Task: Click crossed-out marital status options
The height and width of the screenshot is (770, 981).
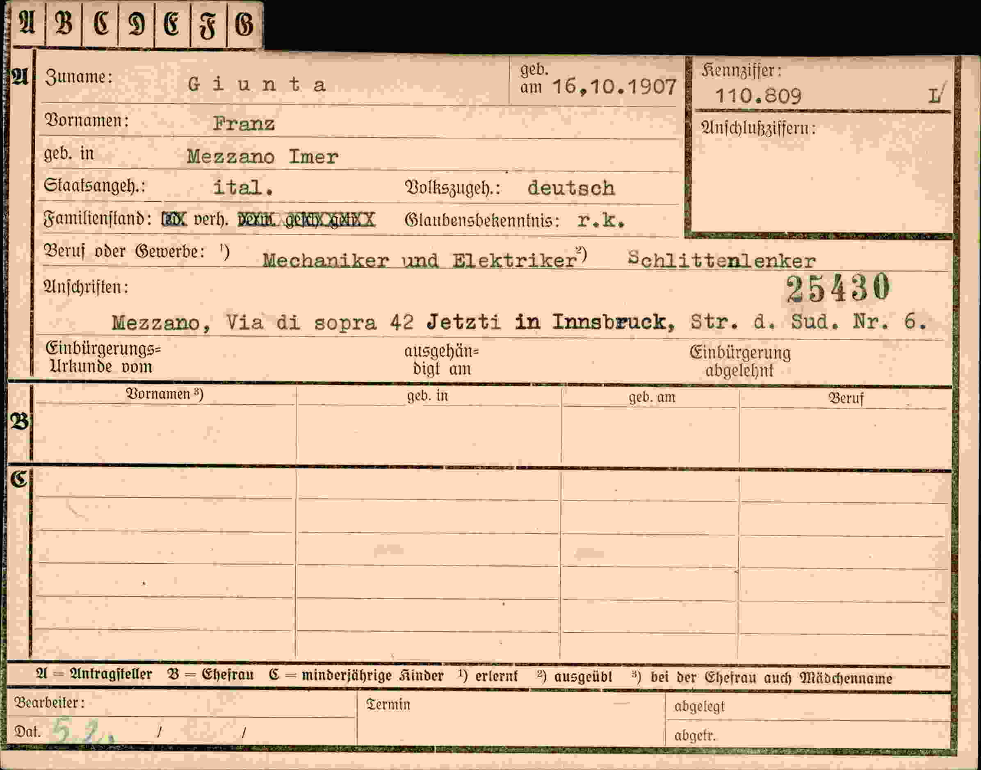Action: tap(306, 220)
